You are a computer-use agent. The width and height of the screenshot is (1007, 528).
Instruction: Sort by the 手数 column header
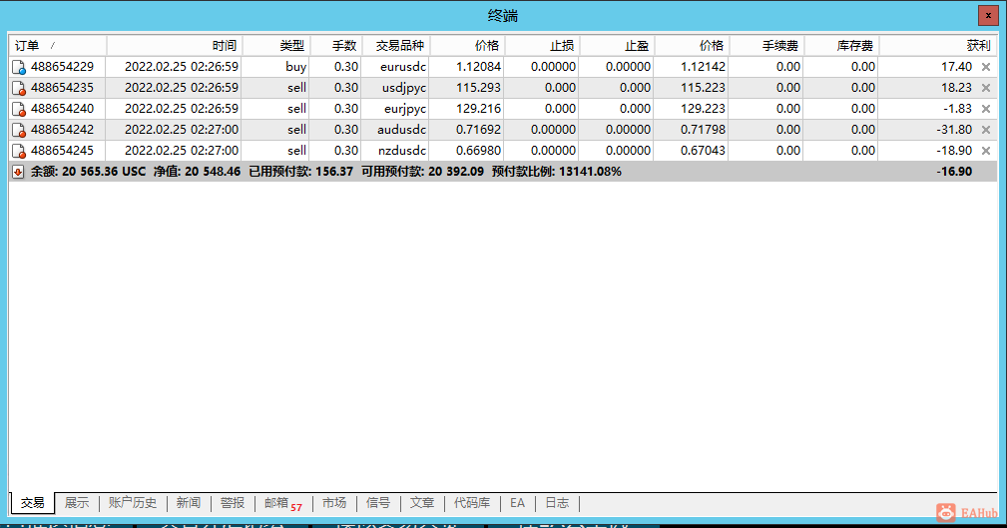[336, 46]
